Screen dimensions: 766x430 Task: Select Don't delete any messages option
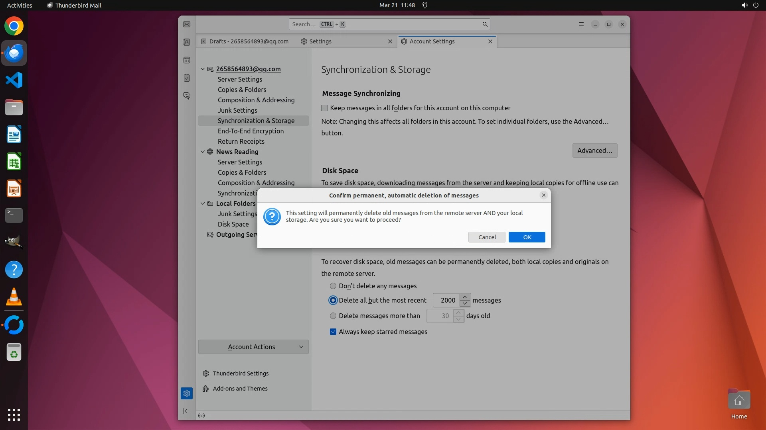point(333,286)
